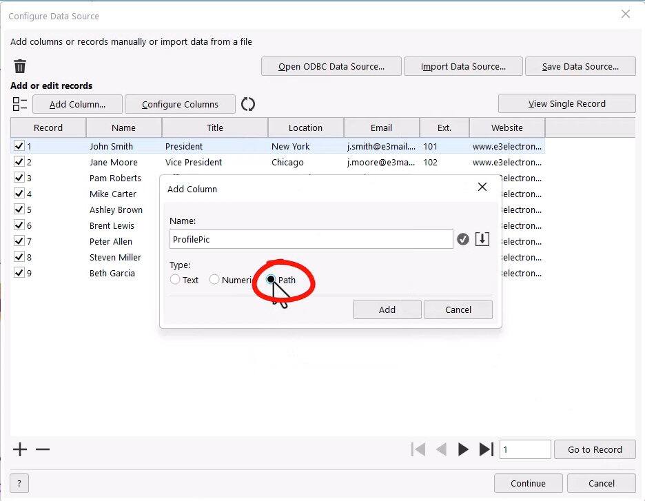Select the Text type radio button

(175, 280)
